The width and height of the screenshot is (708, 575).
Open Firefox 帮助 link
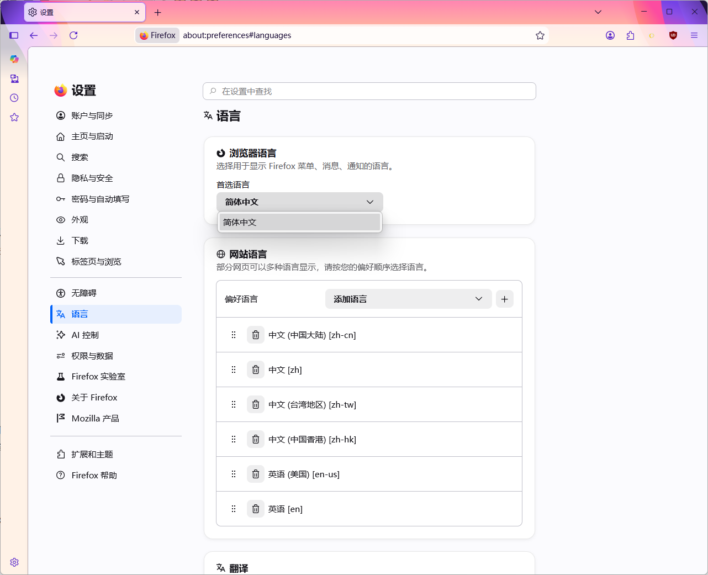pyautogui.click(x=116, y=475)
